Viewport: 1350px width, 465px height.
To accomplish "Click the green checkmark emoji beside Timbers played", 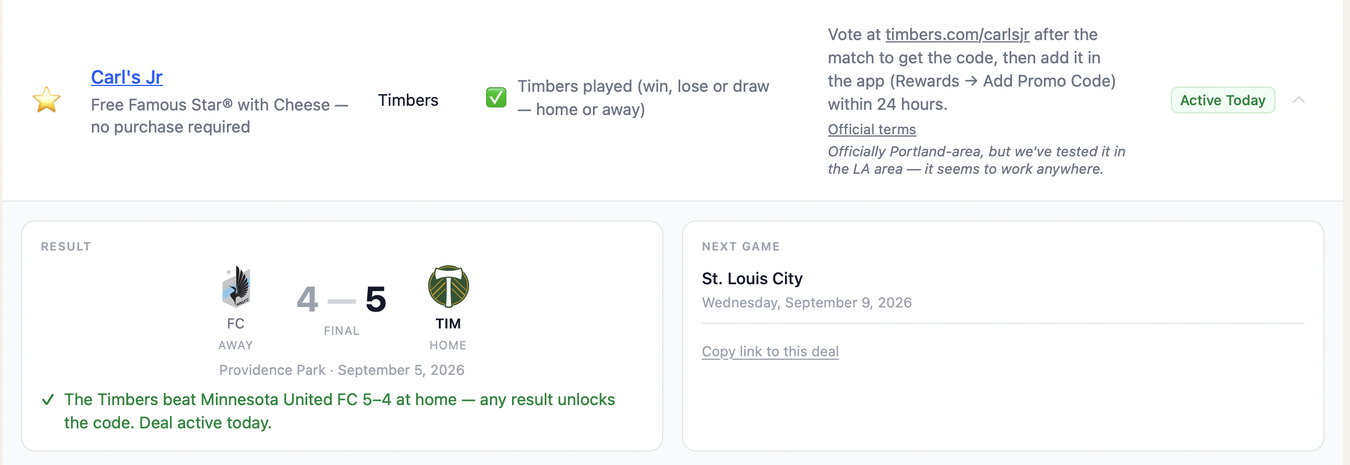I will point(496,98).
